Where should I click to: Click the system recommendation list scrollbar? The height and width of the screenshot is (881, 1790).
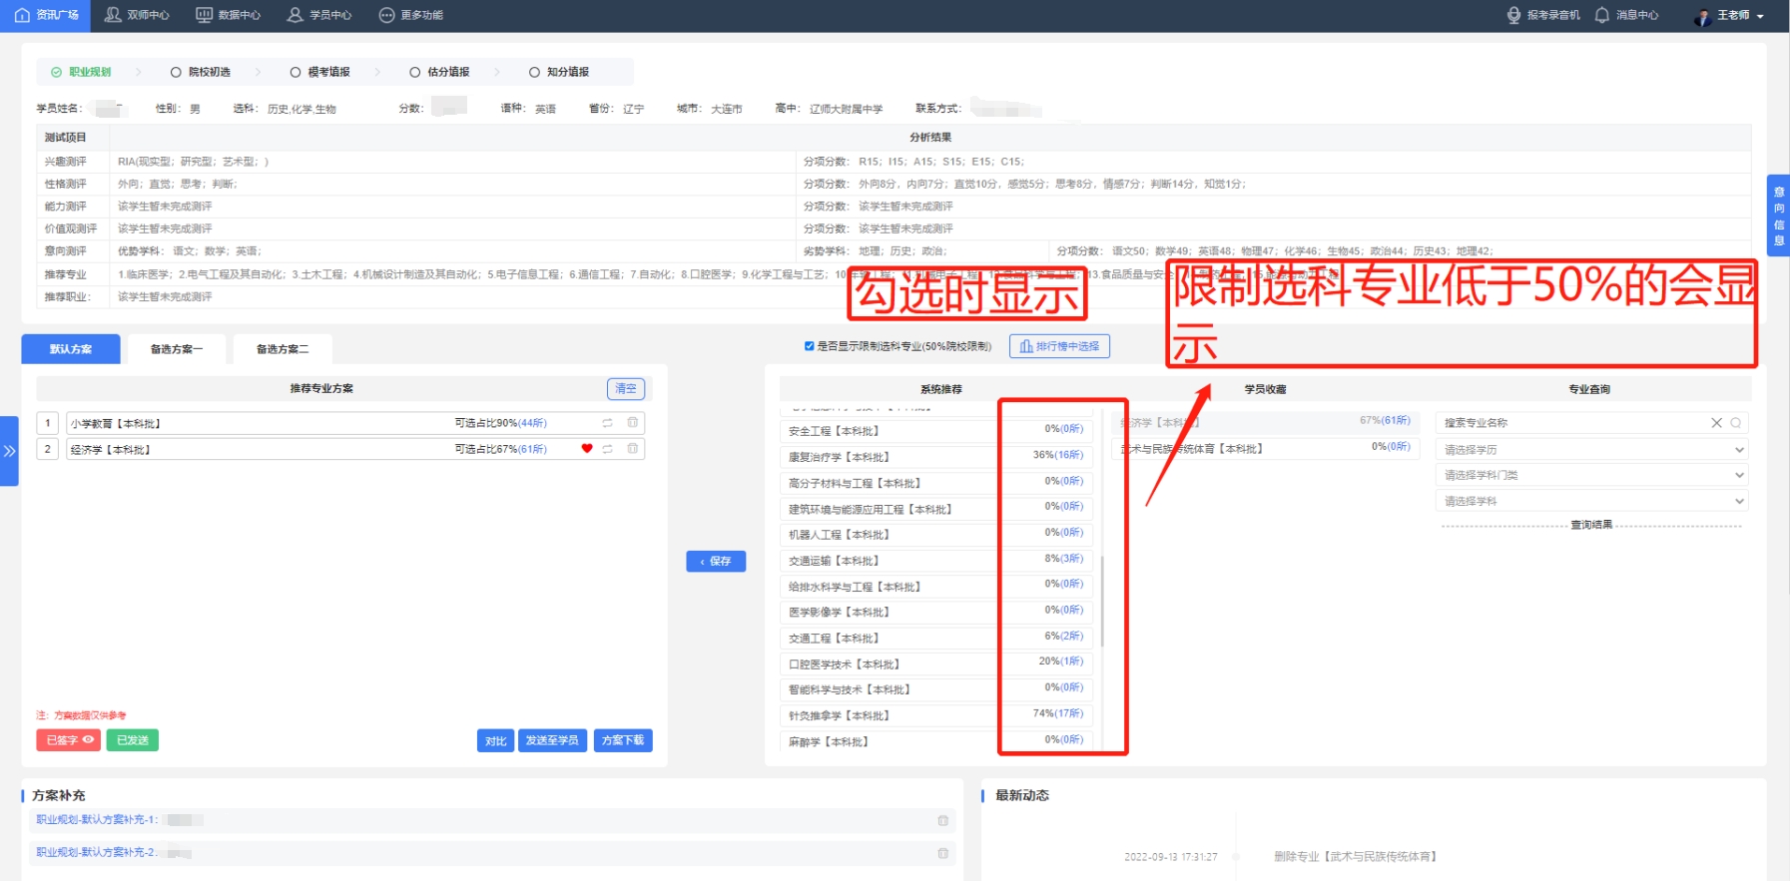point(1102,601)
